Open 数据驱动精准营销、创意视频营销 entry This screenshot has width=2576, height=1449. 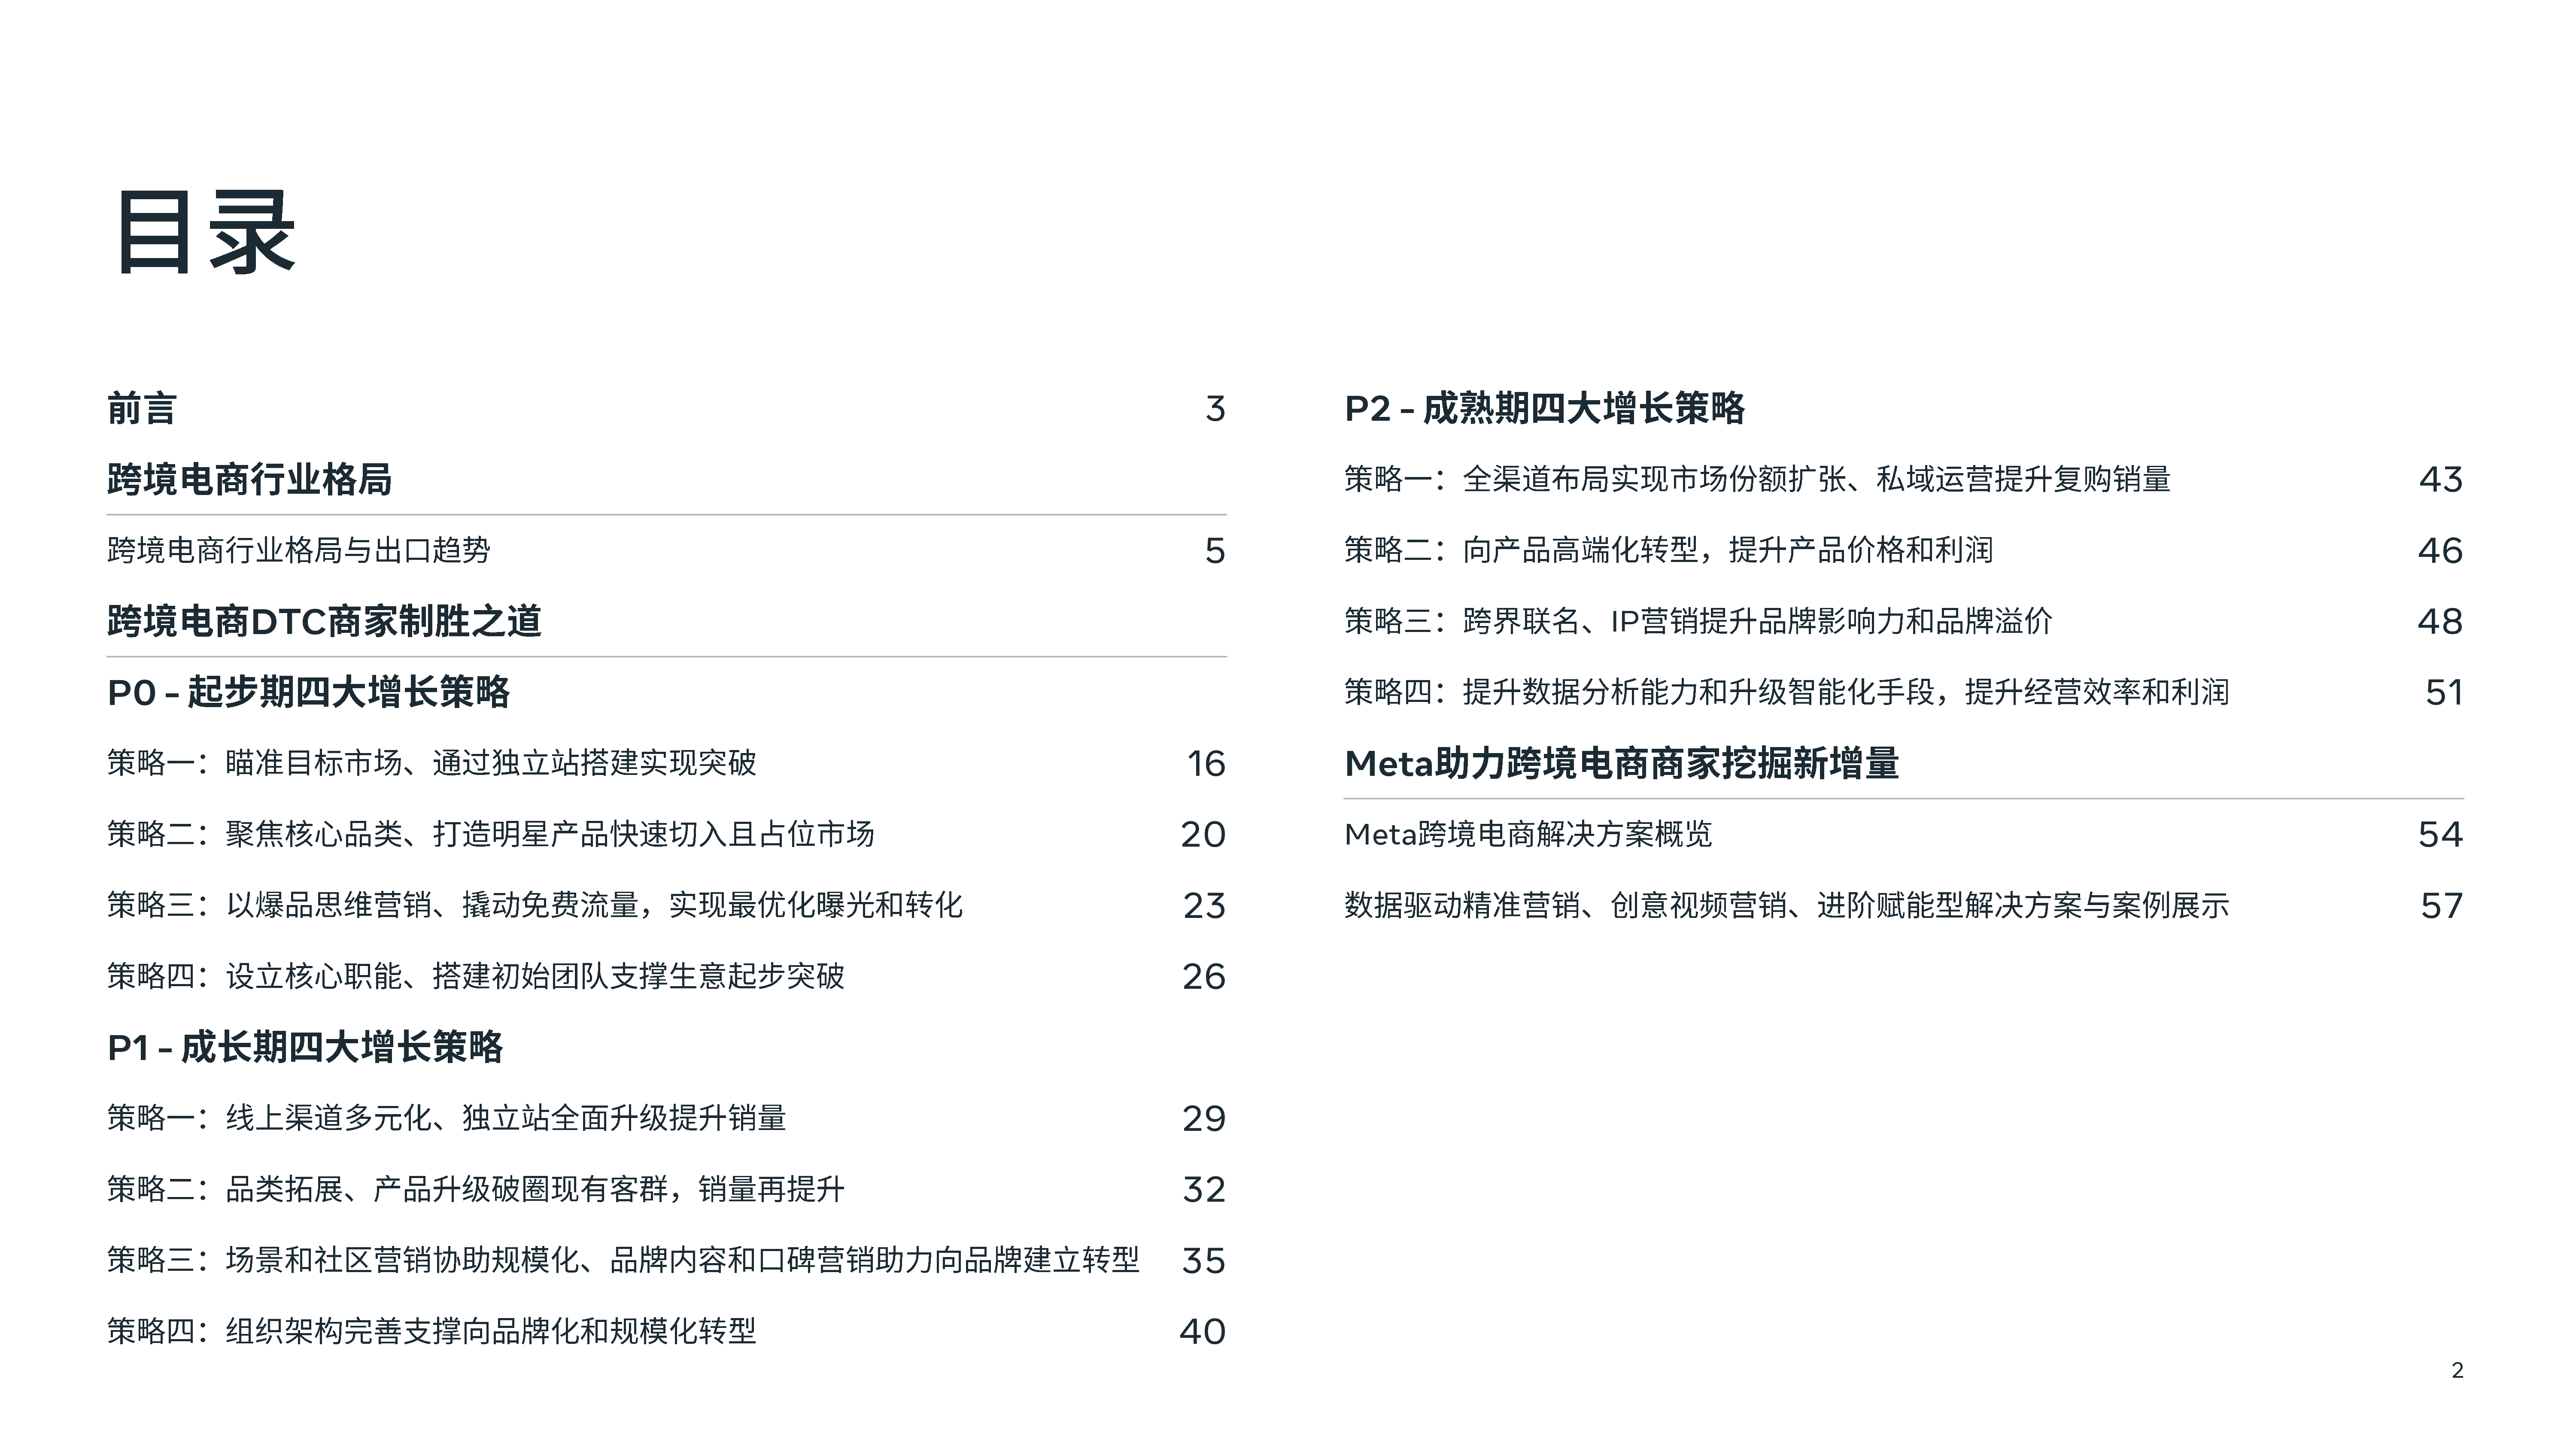[x=1786, y=905]
